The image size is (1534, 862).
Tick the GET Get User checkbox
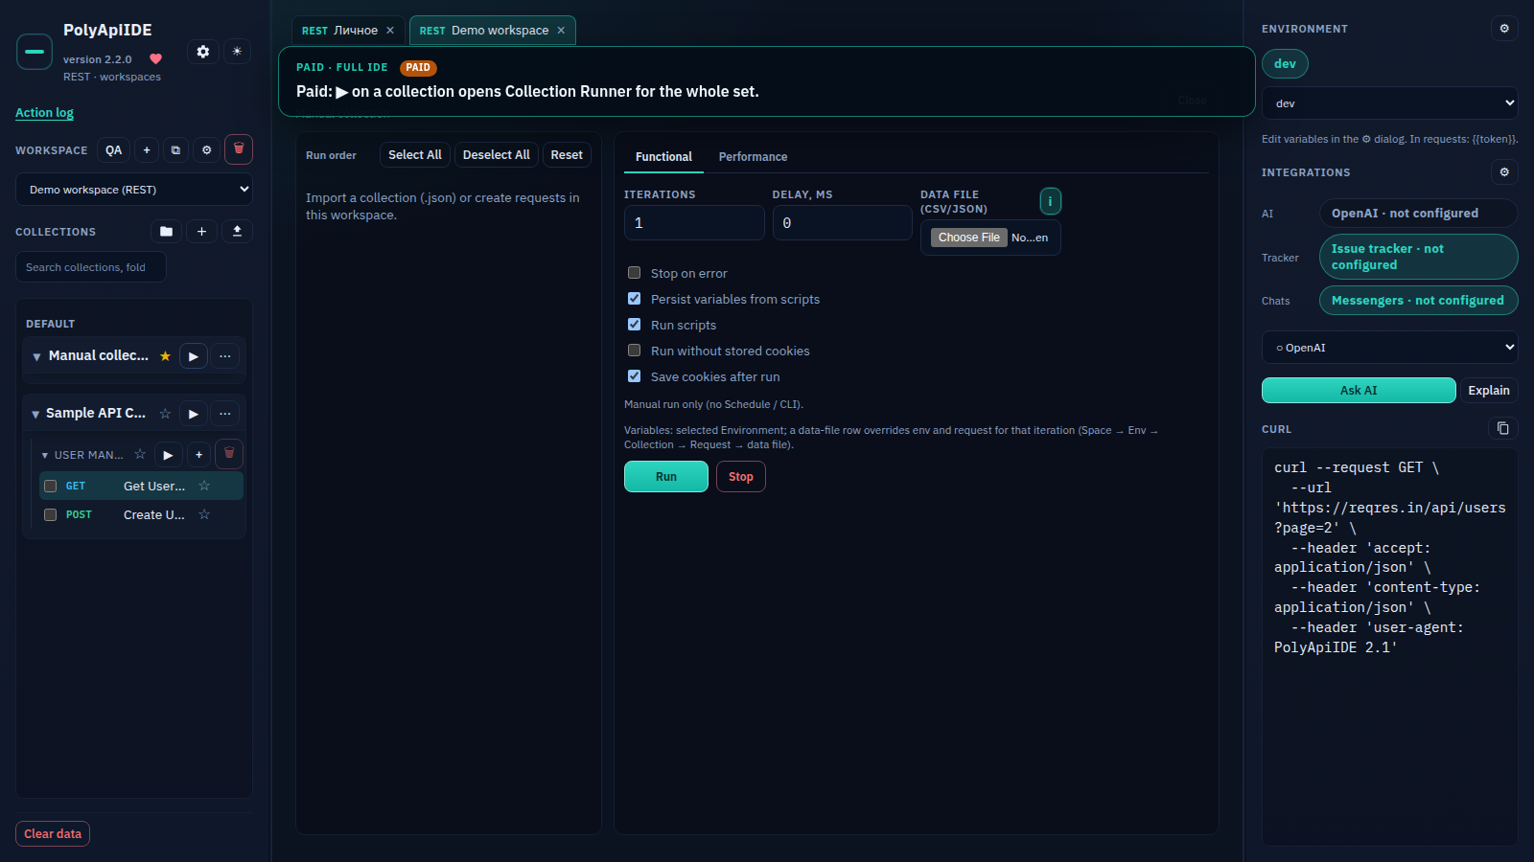point(51,486)
